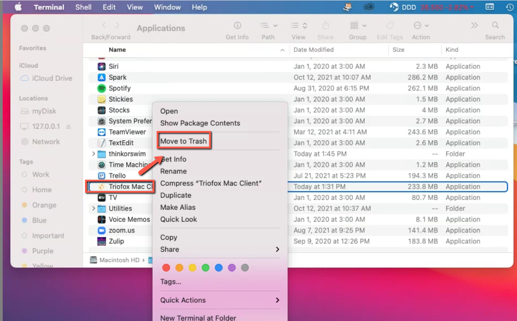The width and height of the screenshot is (517, 321).
Task: Click the Spark app icon
Action: (102, 77)
